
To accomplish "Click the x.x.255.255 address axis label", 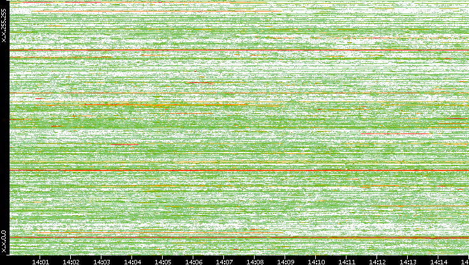I will pos(4,26).
